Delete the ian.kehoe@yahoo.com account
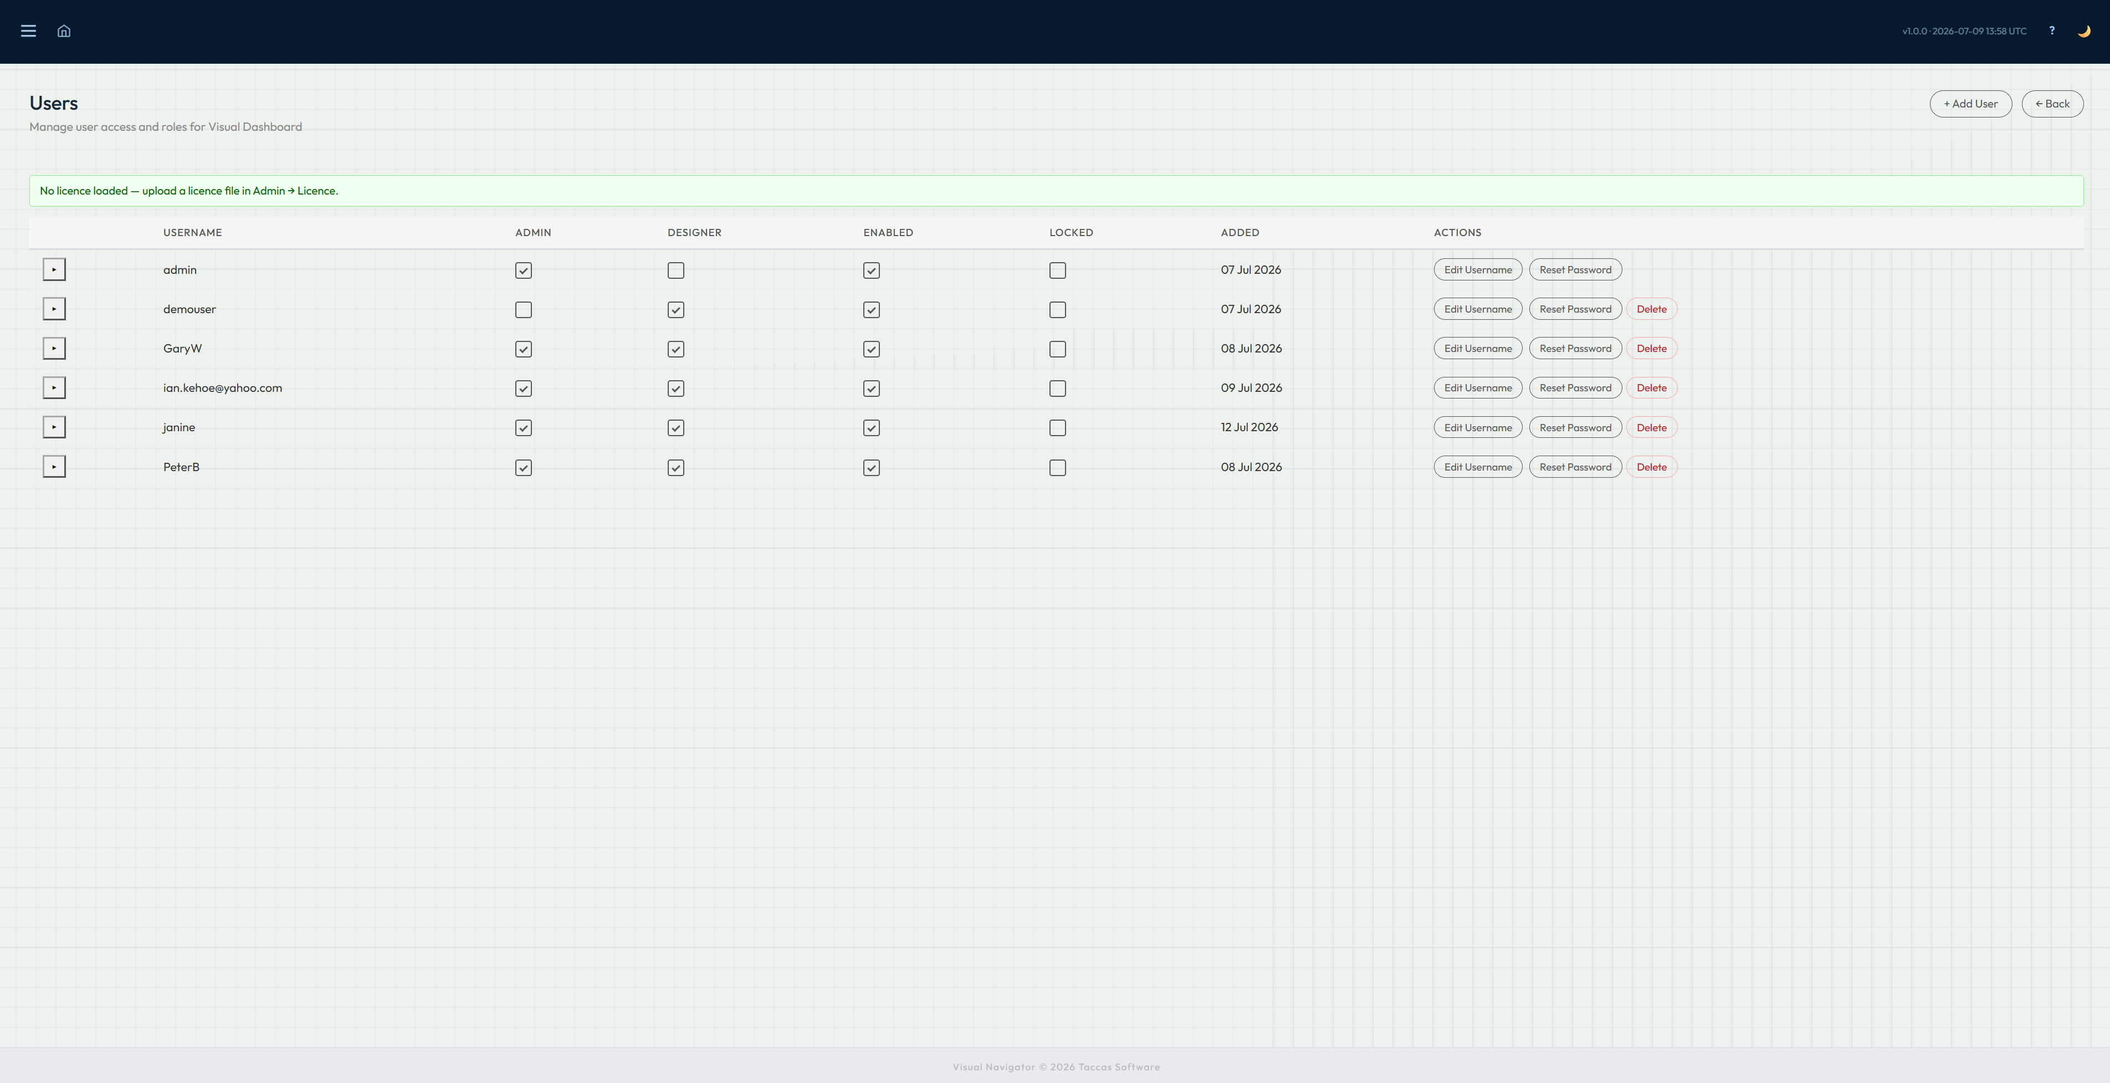This screenshot has width=2110, height=1083. coord(1651,387)
